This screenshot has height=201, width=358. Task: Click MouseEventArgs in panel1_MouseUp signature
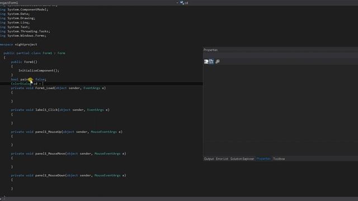click(x=103, y=132)
